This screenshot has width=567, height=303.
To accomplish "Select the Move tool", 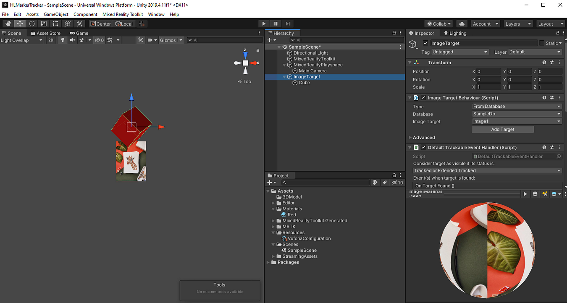I will tap(20, 24).
